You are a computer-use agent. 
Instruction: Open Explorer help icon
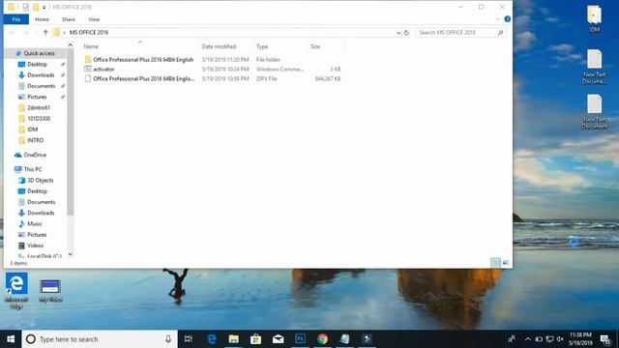click(x=507, y=19)
